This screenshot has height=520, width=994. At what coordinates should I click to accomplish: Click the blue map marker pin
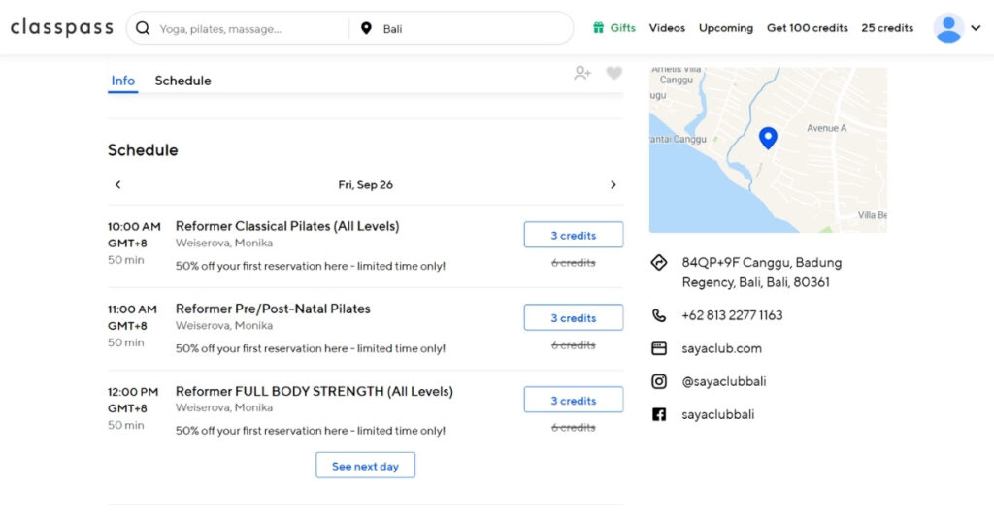click(768, 138)
